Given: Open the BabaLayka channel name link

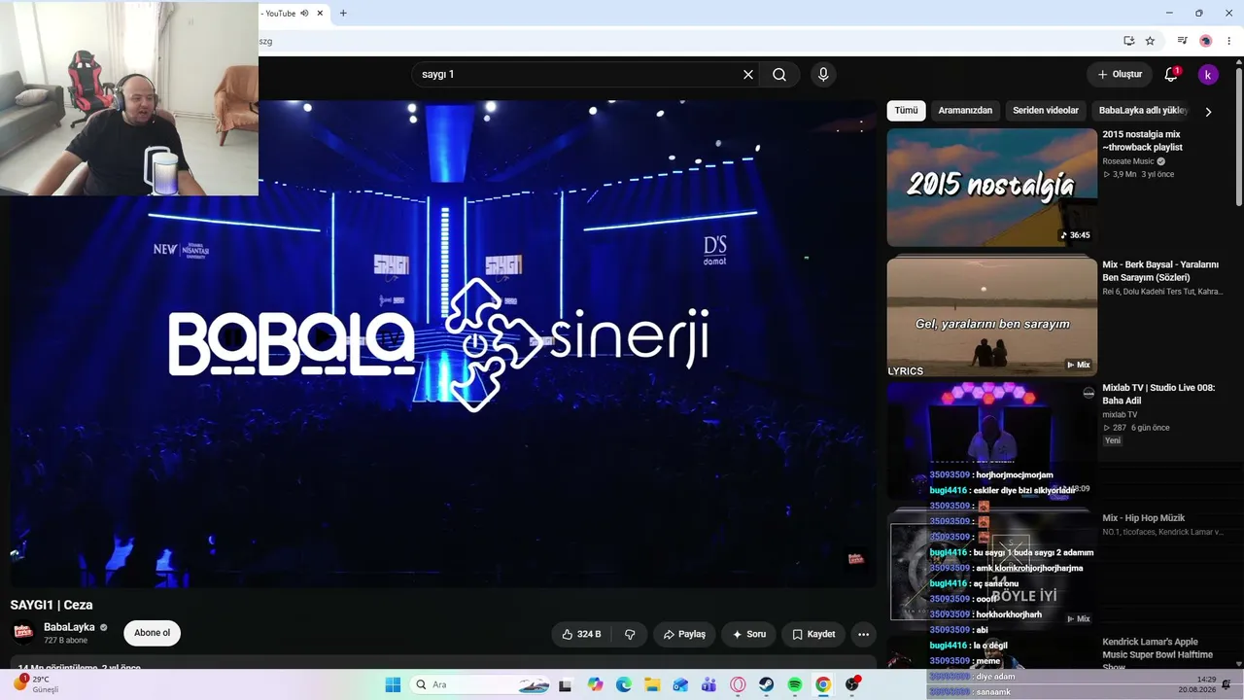Looking at the screenshot, I should [x=69, y=627].
